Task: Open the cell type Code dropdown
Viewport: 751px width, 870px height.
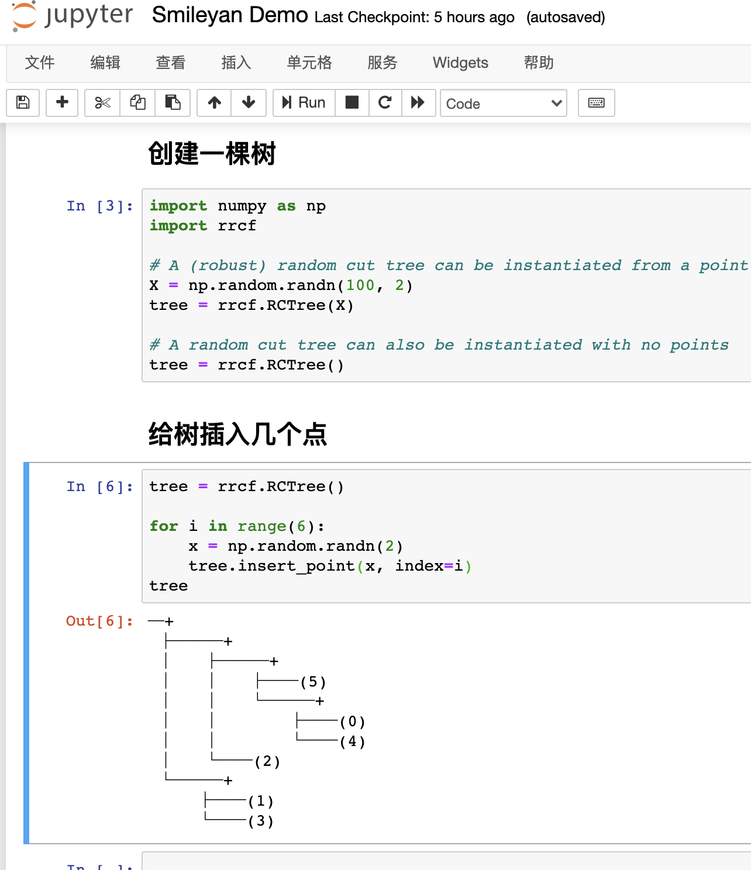Action: [504, 103]
